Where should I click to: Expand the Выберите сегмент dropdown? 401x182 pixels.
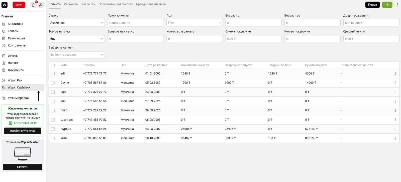(76, 55)
